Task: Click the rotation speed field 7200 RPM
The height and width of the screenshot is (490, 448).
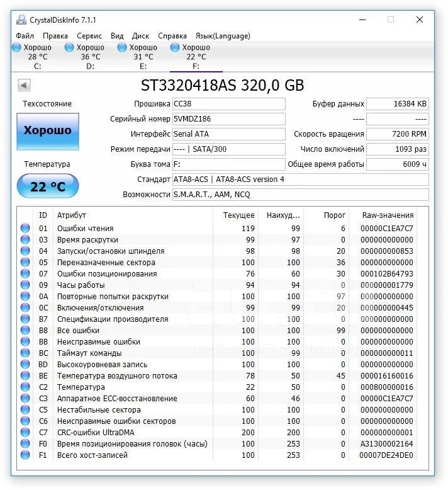Action: [x=398, y=134]
